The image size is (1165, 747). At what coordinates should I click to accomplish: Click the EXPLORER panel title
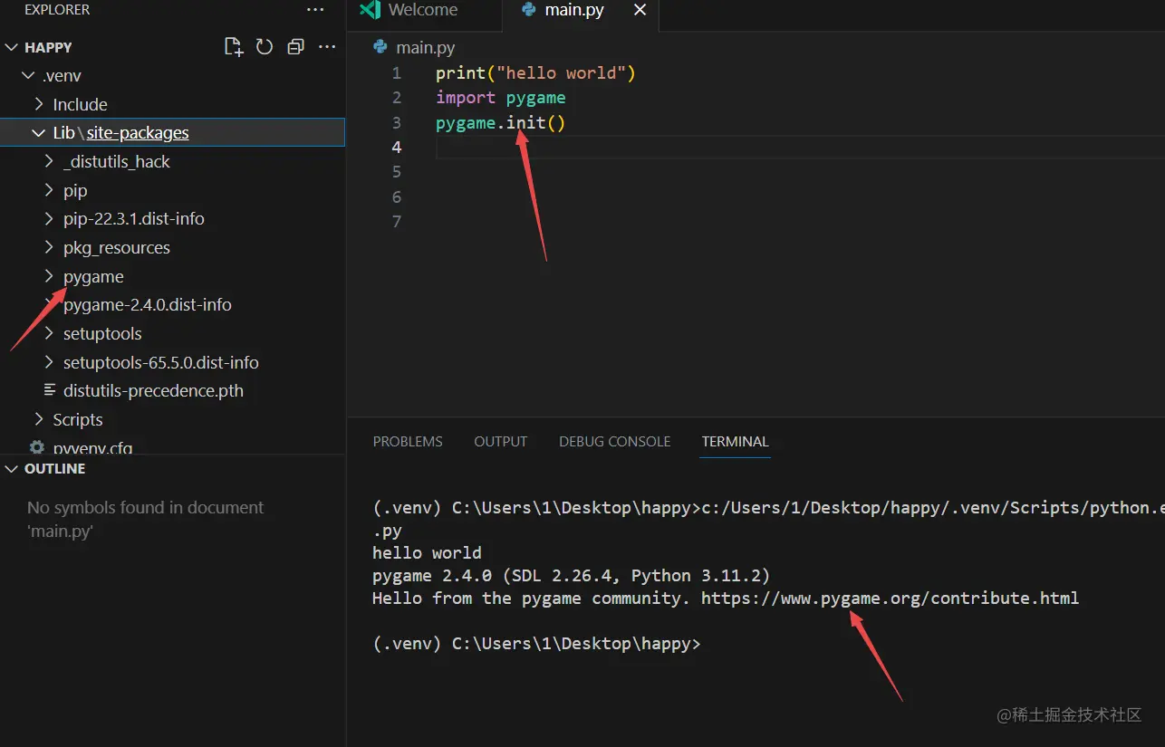57,10
